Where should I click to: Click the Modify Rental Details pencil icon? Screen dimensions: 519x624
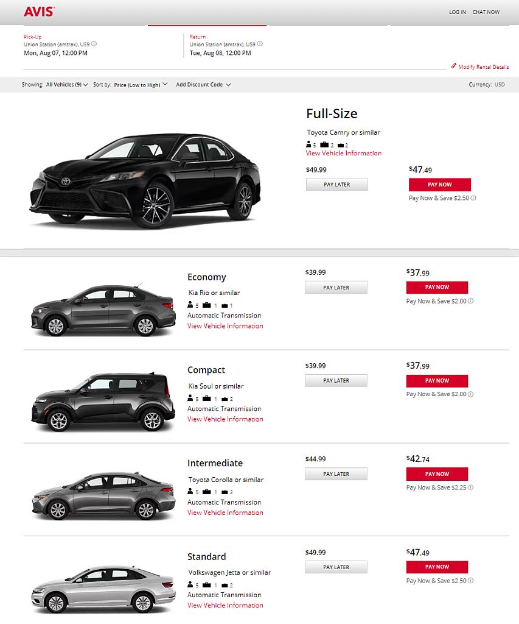453,66
